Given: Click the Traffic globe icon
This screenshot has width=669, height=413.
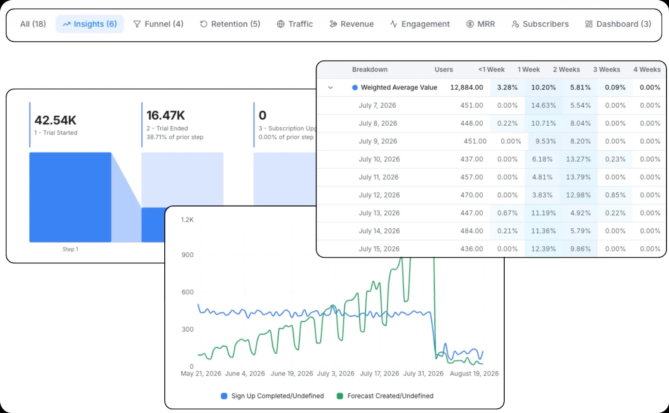Looking at the screenshot, I should (281, 24).
